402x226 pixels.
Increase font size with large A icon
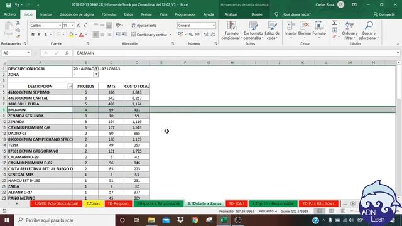pyautogui.click(x=79, y=25)
